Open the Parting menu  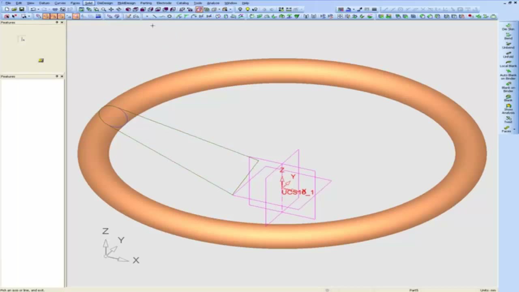click(146, 3)
